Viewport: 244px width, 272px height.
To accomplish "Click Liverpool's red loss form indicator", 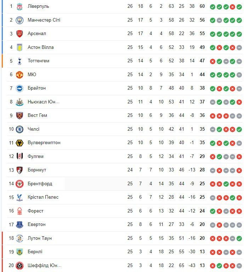I will (232, 7).
